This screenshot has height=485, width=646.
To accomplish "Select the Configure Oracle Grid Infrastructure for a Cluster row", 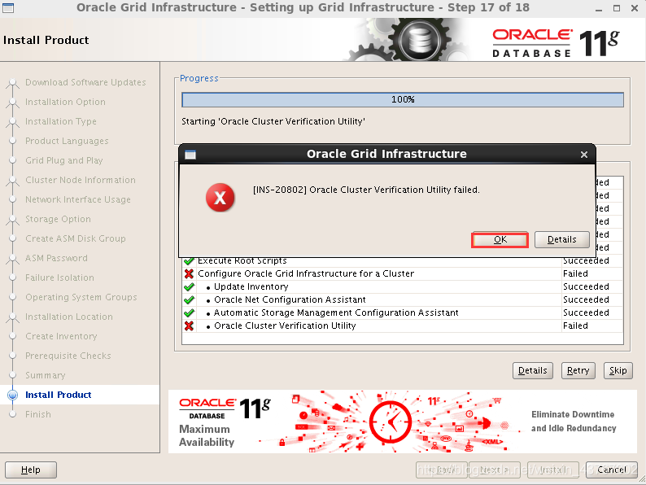I will click(x=403, y=273).
